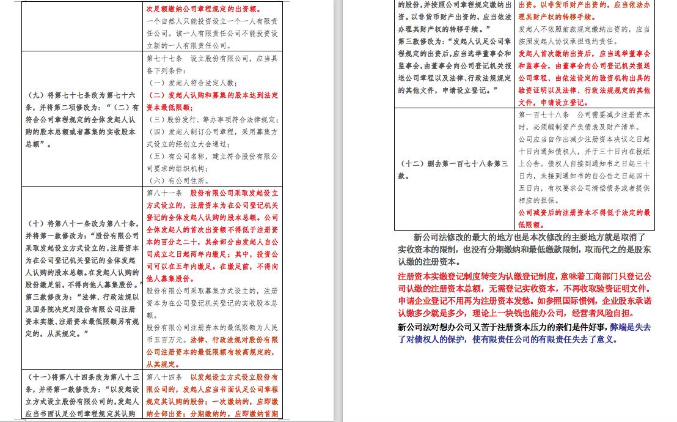
Task: Click the blue text 新公司法对想办公司又苦于注册资本压力
Action: [501, 327]
